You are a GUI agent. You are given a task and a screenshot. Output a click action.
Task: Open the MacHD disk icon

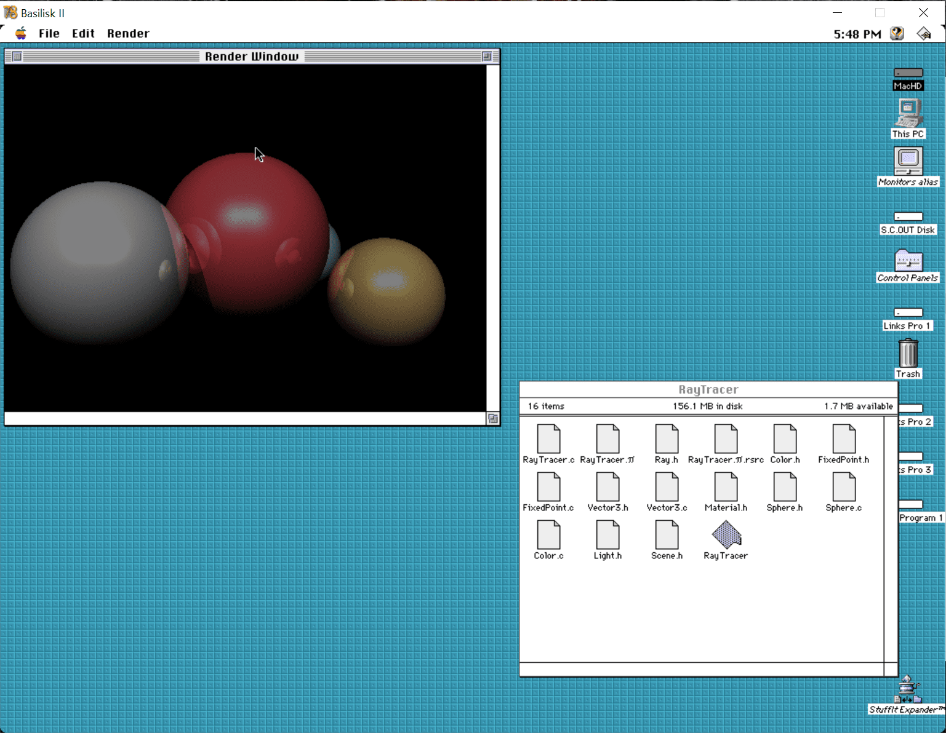(x=908, y=73)
